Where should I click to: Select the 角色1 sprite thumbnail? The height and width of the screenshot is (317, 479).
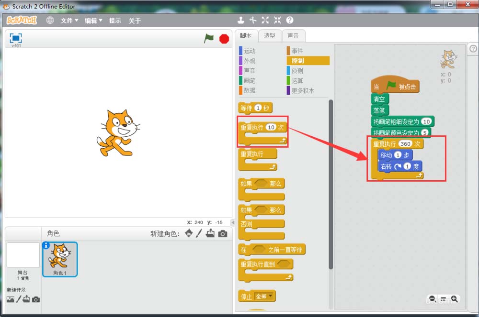60,259
